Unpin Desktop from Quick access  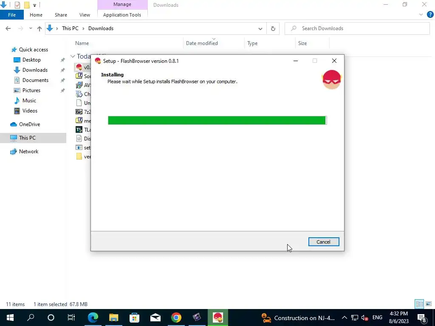pos(63,60)
